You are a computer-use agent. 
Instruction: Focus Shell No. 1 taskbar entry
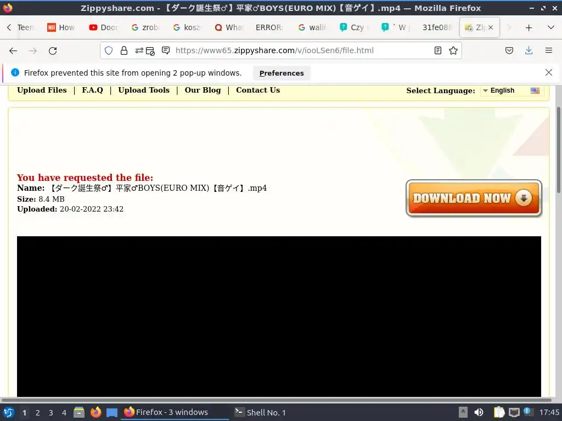pyautogui.click(x=260, y=412)
